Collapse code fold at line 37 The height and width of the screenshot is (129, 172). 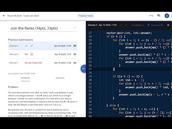click(x=92, y=105)
